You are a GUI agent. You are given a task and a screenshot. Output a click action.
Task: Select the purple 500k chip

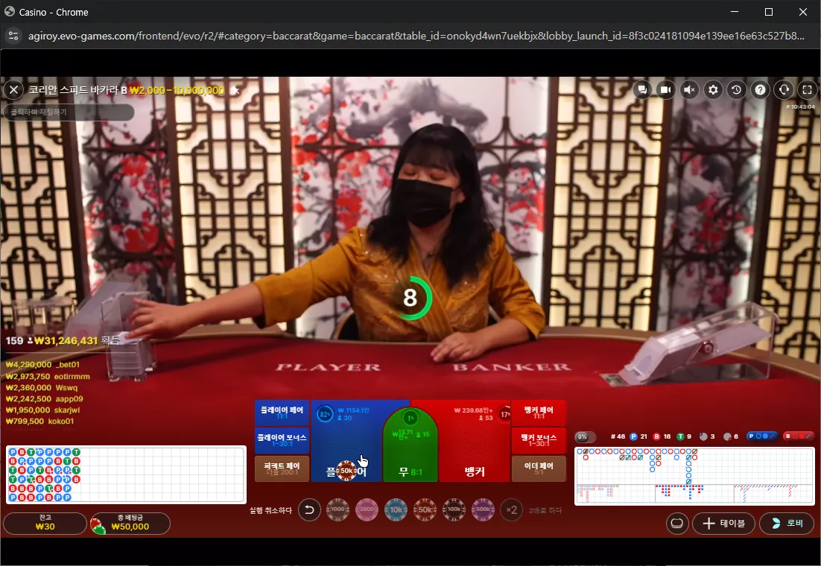[483, 509]
